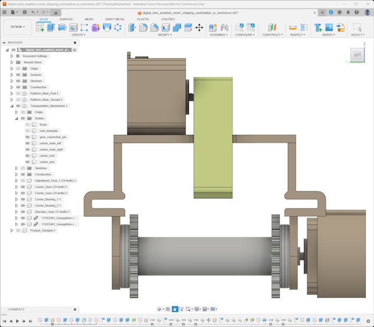
Task: Hide the gear_connection_pin body
Action: [27, 137]
